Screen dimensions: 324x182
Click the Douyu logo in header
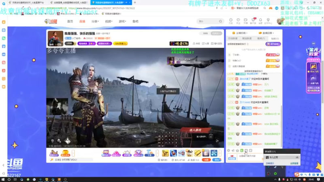pos(51,21)
